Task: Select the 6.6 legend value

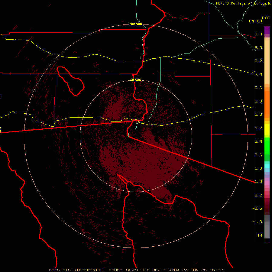Action: [258, 88]
